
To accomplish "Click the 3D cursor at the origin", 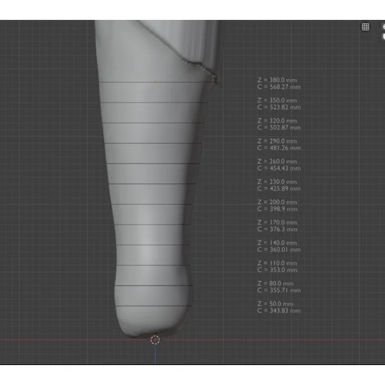I will pyautogui.click(x=155, y=339).
